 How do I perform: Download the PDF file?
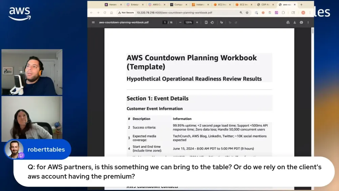[295, 22]
